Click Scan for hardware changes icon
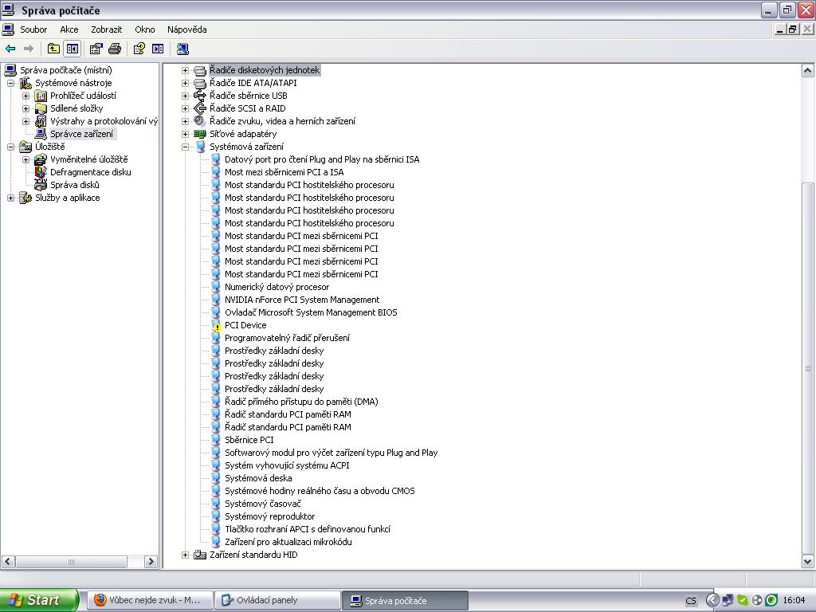This screenshot has width=816, height=612. pos(182,49)
